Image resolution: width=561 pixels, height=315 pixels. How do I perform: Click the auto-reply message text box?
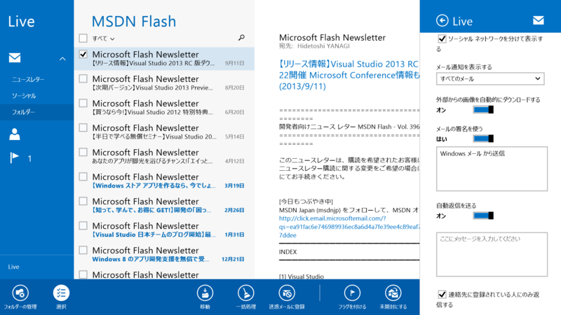[492, 254]
